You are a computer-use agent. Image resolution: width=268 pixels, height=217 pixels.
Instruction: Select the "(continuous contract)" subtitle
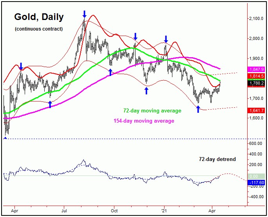tap(39, 29)
